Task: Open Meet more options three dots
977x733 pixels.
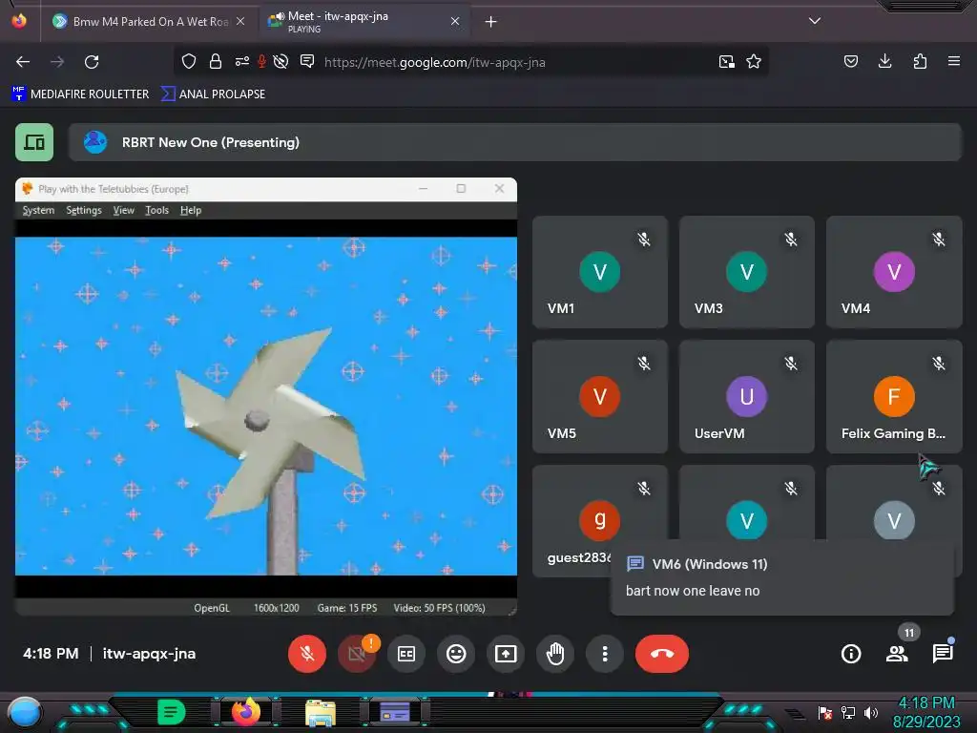Action: point(605,654)
